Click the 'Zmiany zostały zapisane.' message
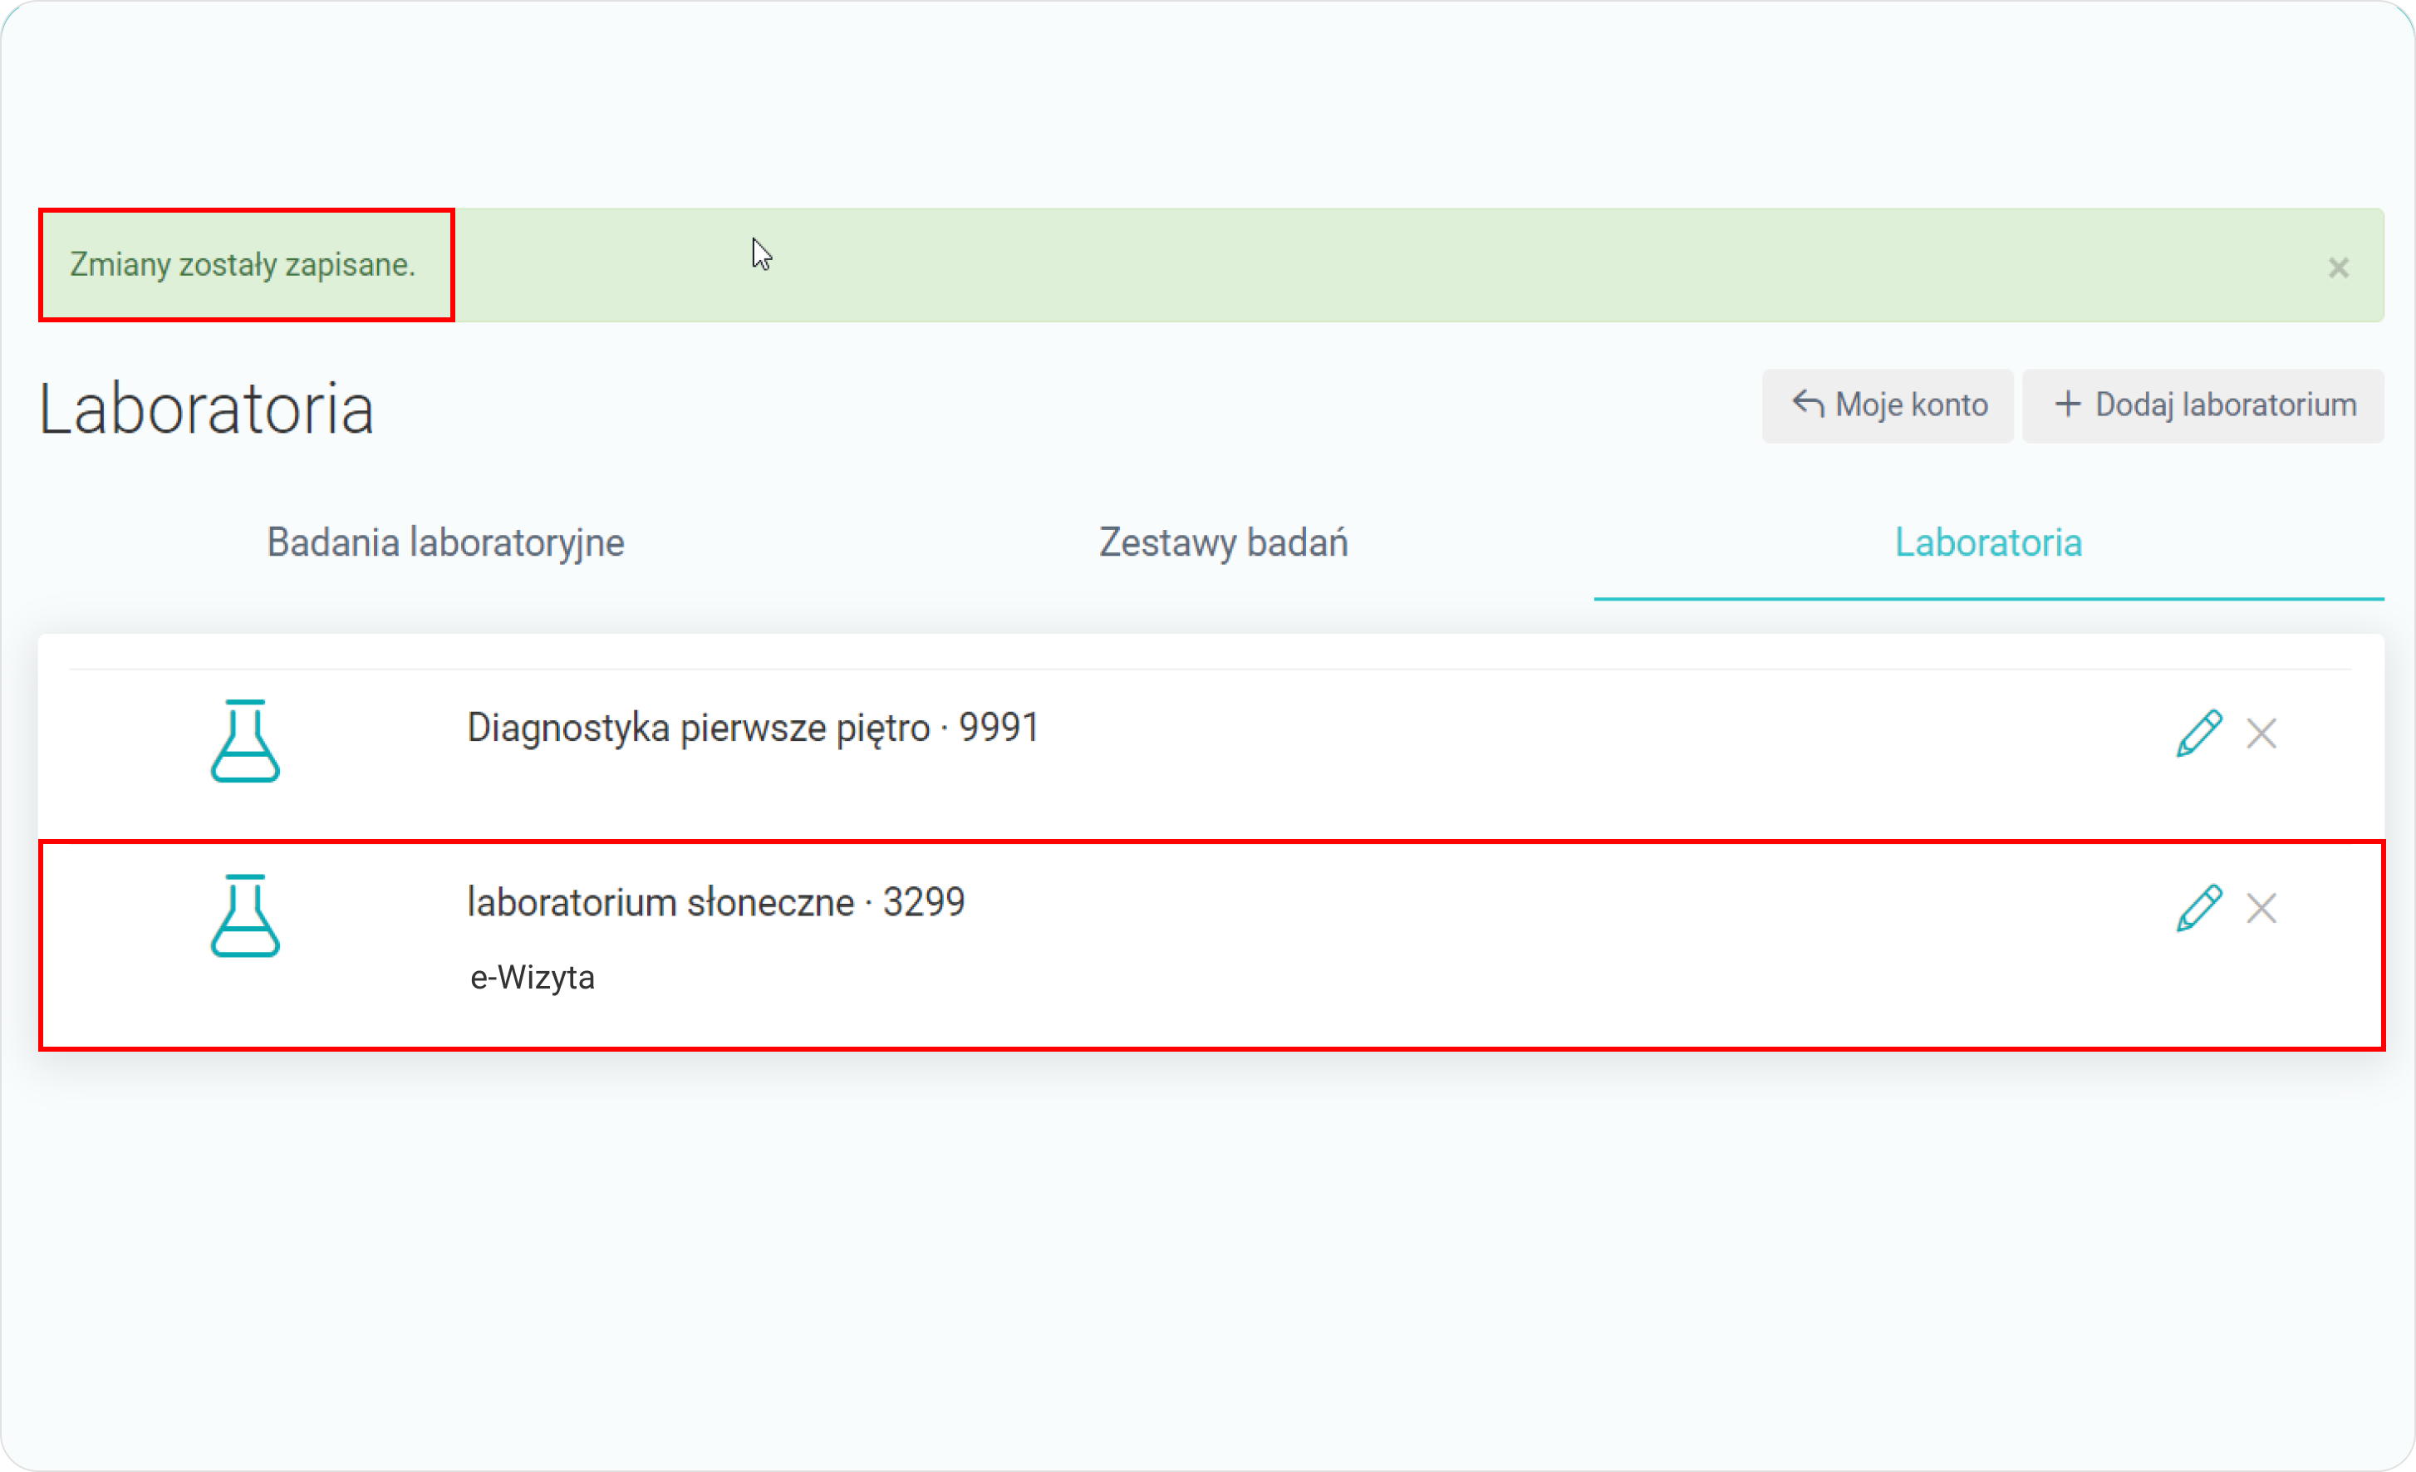The image size is (2416, 1472). click(x=243, y=265)
